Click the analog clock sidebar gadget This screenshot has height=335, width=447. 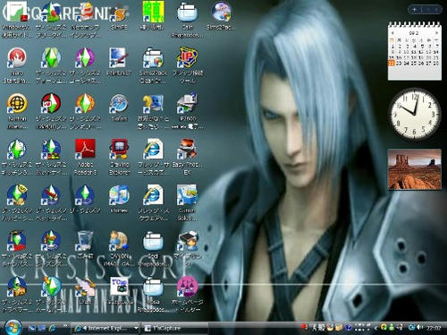[x=414, y=115]
